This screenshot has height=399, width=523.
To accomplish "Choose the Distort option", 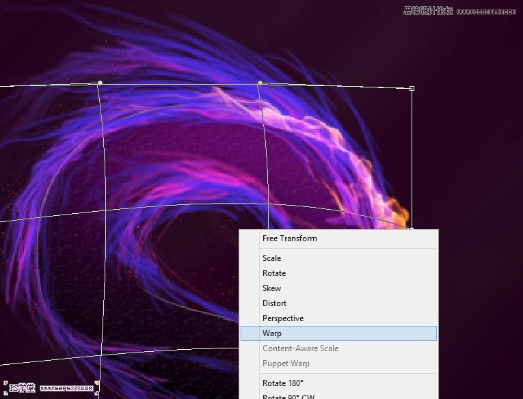I will pos(338,303).
